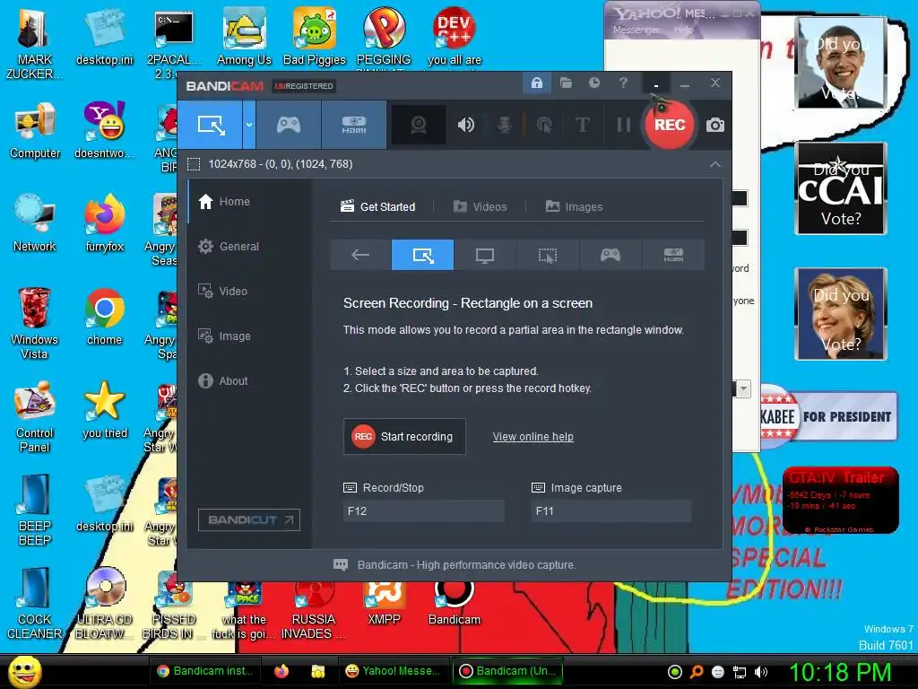Viewport: 918px width, 689px height.
Task: Open the View online help link
Action: tap(533, 437)
